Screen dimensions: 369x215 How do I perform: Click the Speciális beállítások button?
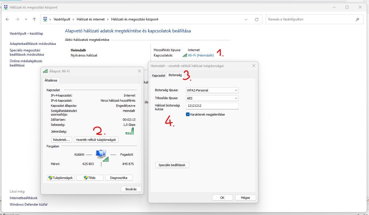172,165
